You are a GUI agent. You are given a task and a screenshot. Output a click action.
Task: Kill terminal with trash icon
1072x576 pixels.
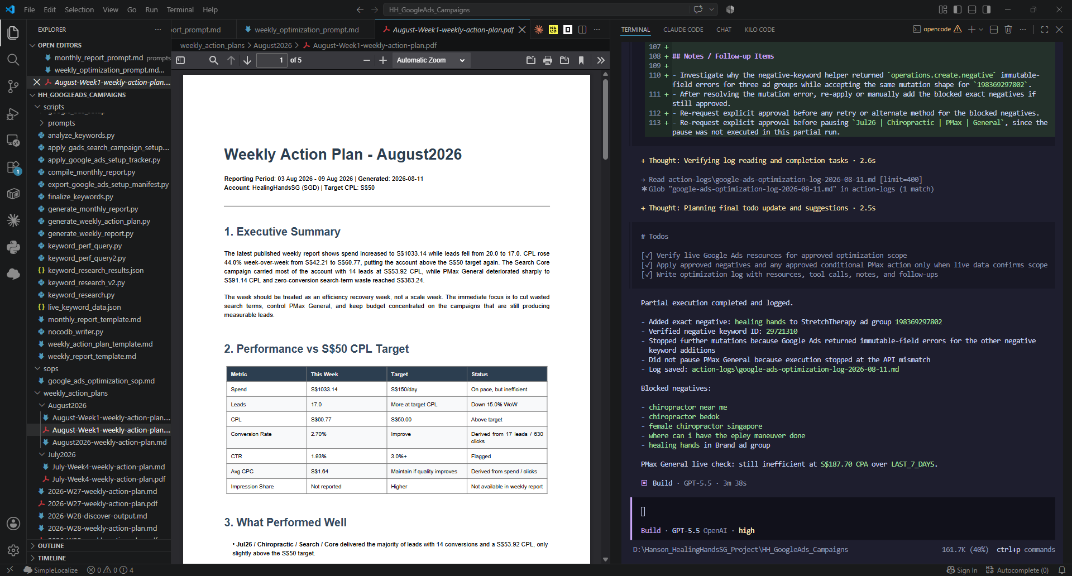point(1008,30)
